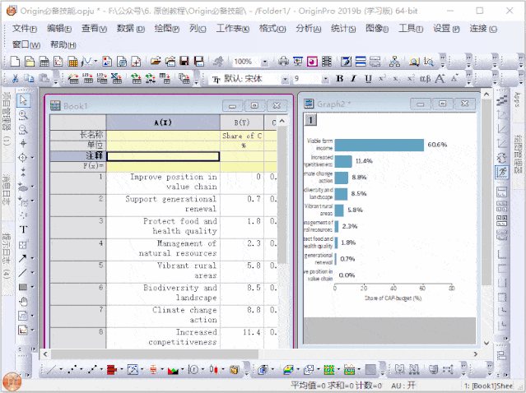Apply superscript x² formatting
Image resolution: width=526 pixels, height=393 pixels.
(x=382, y=79)
